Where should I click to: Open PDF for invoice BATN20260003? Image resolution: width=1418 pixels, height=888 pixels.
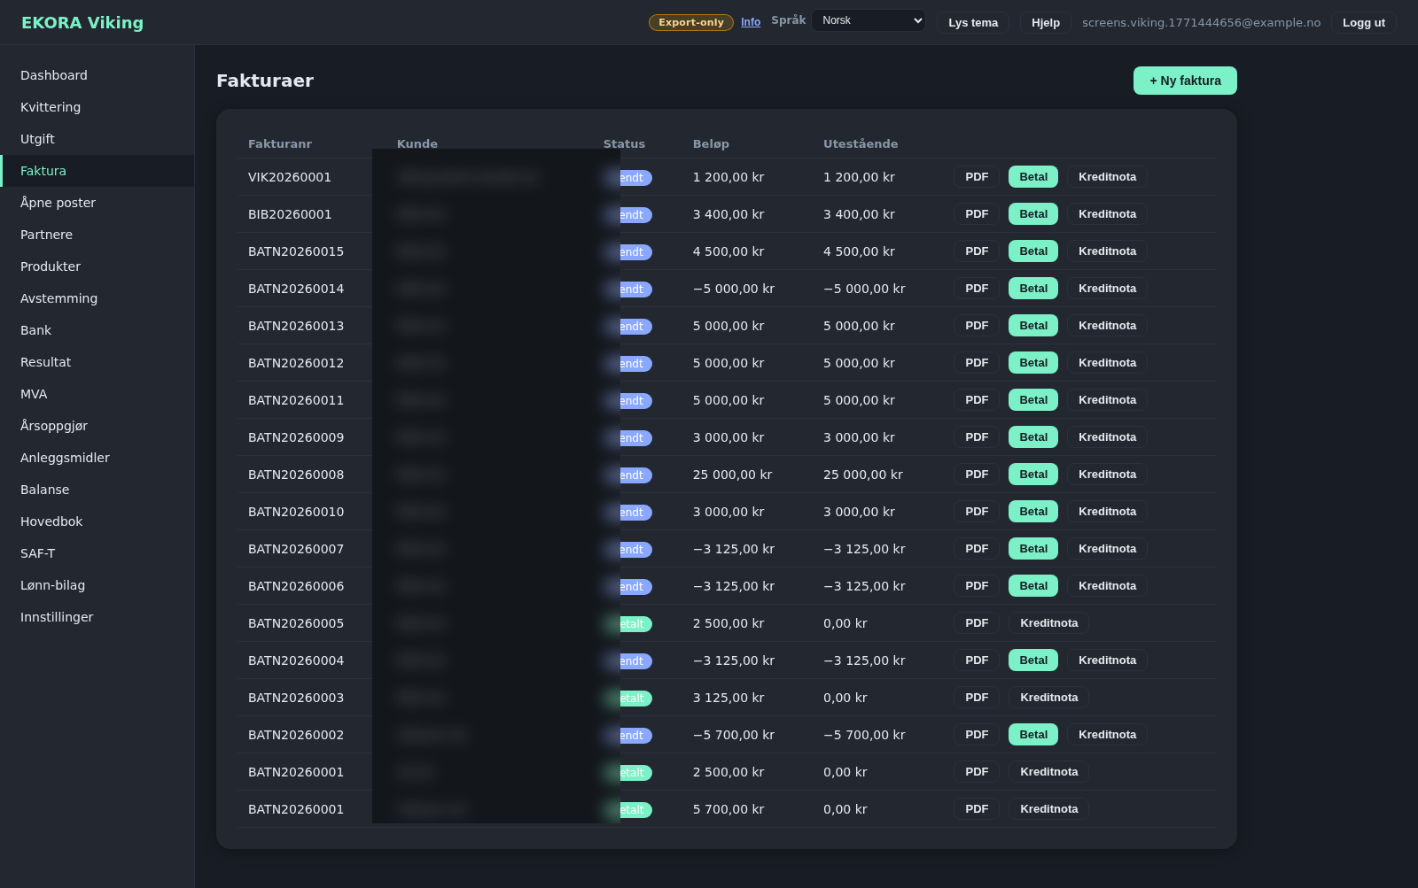976,698
